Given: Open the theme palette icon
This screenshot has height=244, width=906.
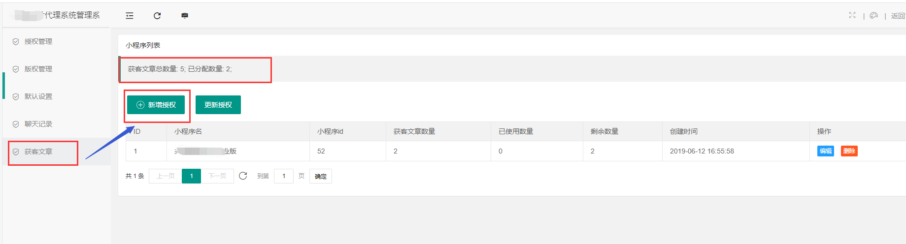Looking at the screenshot, I should tap(874, 16).
